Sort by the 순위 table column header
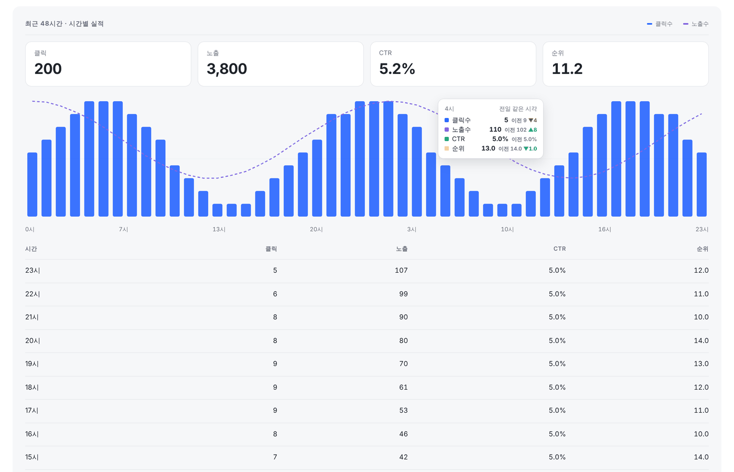 point(703,249)
